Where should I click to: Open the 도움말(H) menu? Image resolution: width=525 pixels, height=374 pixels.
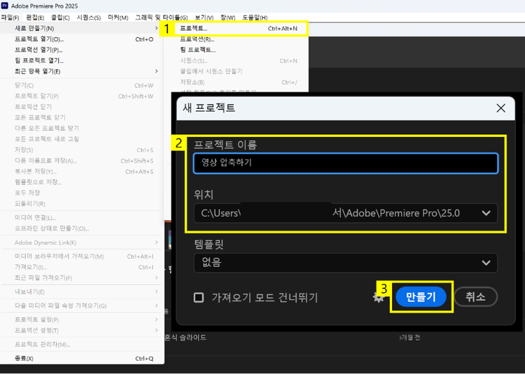pyautogui.click(x=255, y=17)
